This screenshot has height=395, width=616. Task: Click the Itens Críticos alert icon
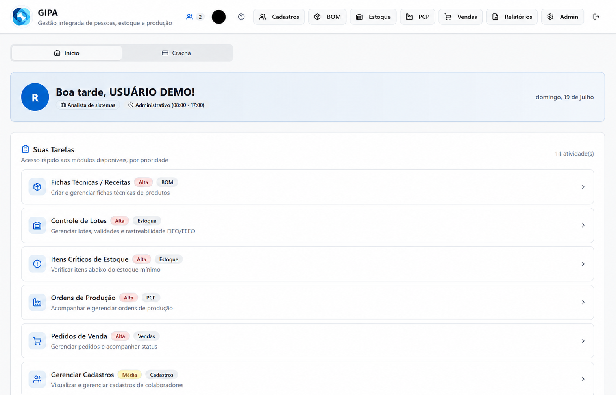point(37,264)
